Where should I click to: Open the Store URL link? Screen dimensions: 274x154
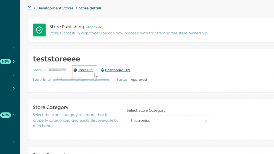(85, 70)
